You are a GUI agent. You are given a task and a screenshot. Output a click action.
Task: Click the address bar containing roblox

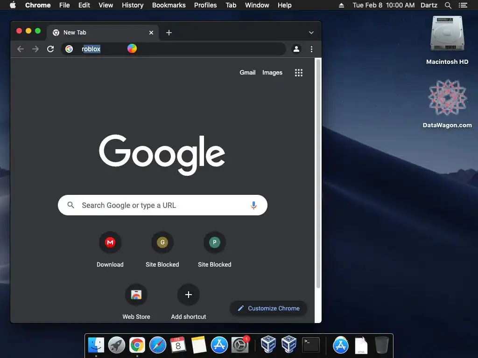click(173, 48)
